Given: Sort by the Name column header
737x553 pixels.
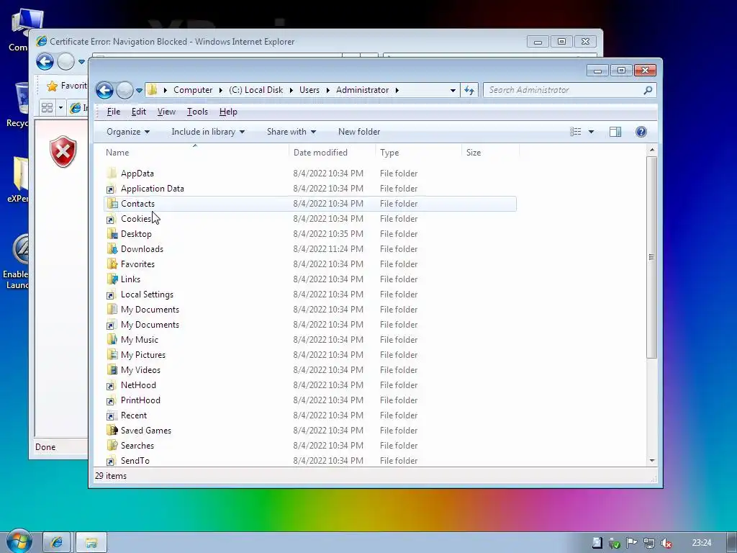Looking at the screenshot, I should click(x=195, y=153).
